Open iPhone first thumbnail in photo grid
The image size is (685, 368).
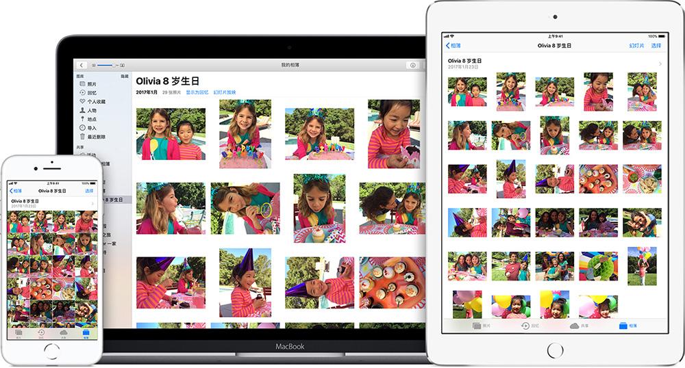coord(18,222)
